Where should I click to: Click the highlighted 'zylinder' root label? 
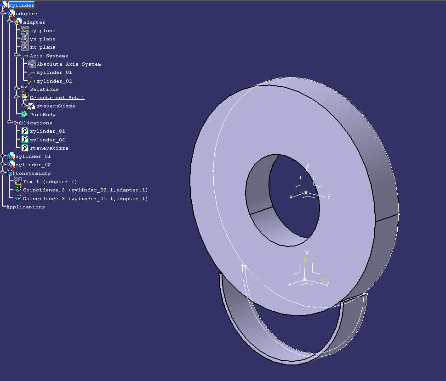tap(21, 5)
